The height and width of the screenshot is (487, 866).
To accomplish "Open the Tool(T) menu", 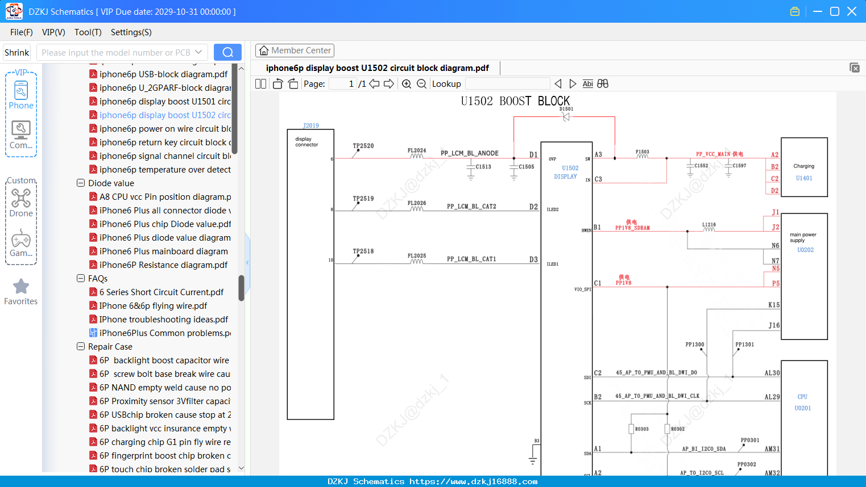I will (x=88, y=32).
